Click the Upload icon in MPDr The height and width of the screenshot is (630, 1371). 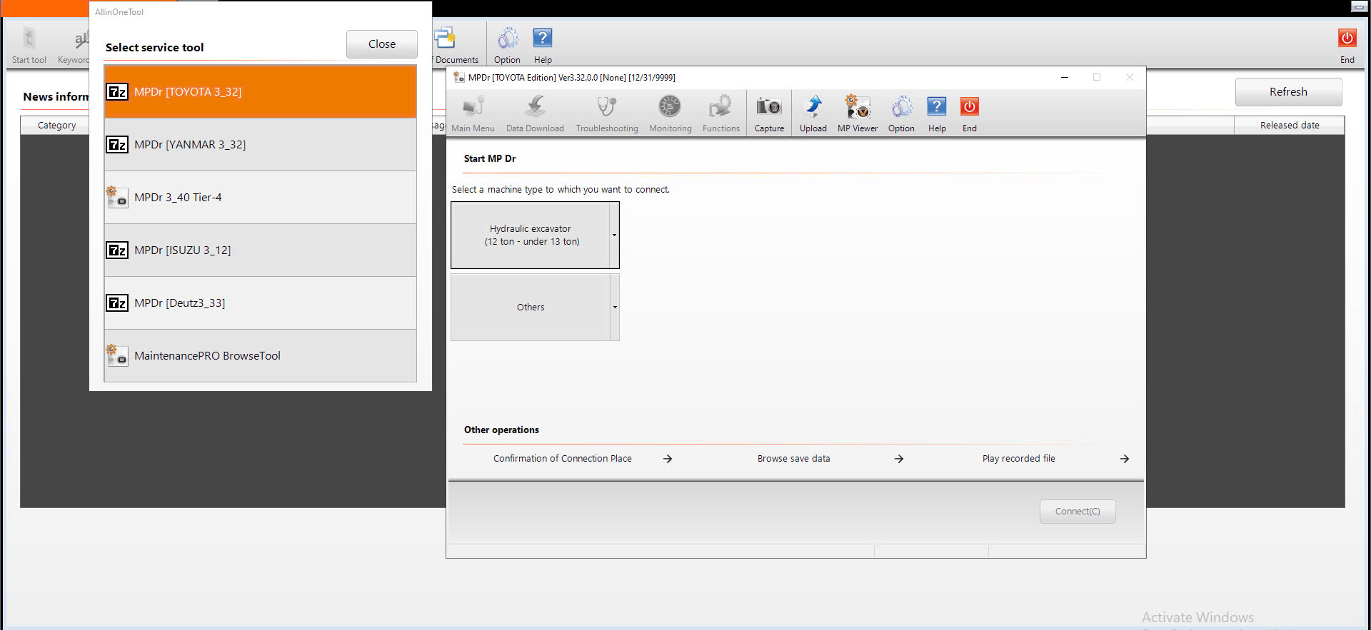813,113
